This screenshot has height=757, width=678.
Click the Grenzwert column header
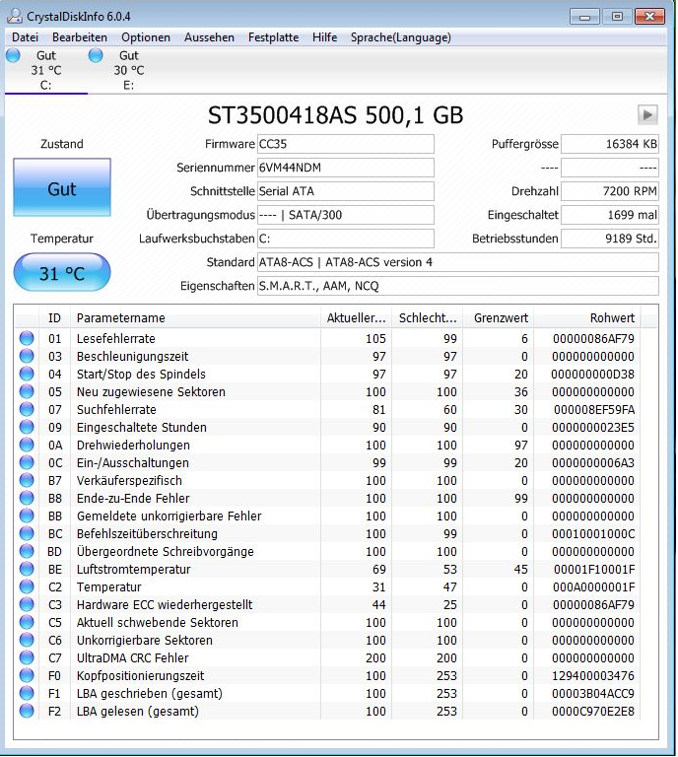(x=498, y=318)
